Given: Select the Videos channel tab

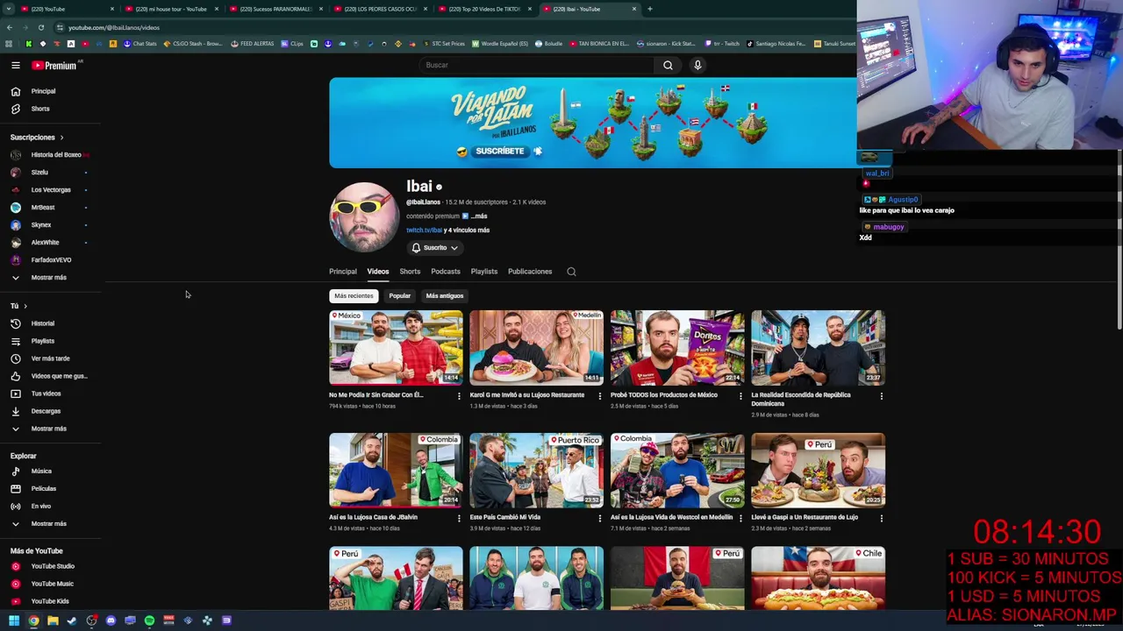Looking at the screenshot, I should [378, 272].
